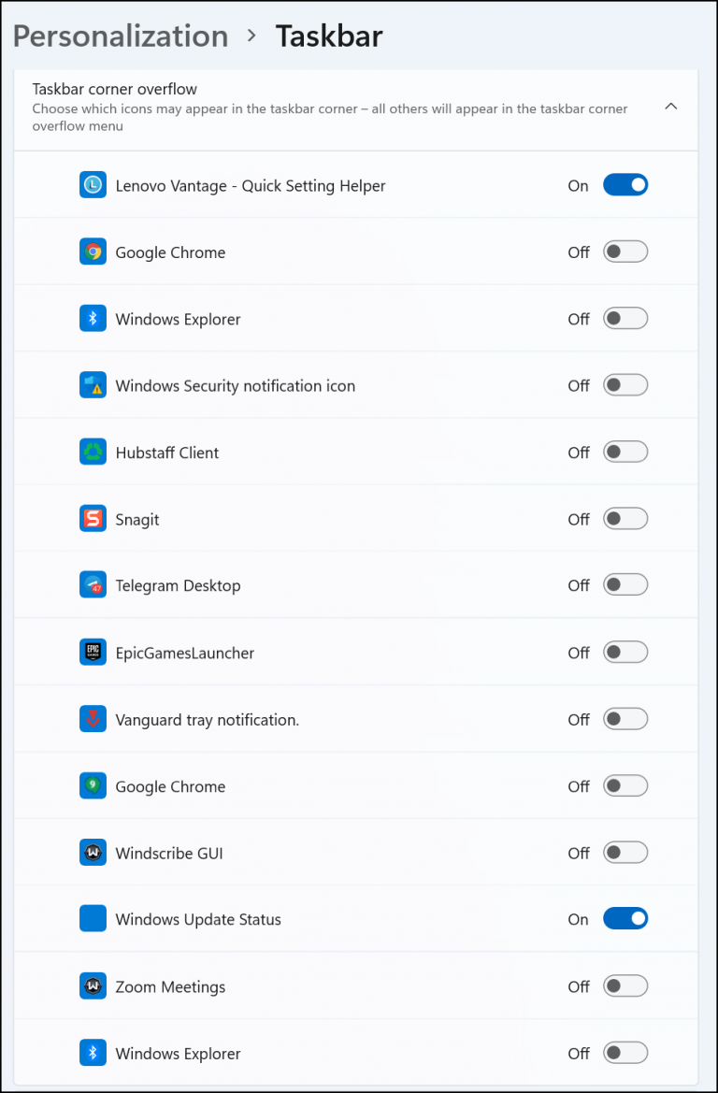Select the Windscribe GUI icon
The width and height of the screenshot is (718, 1093).
(92, 852)
